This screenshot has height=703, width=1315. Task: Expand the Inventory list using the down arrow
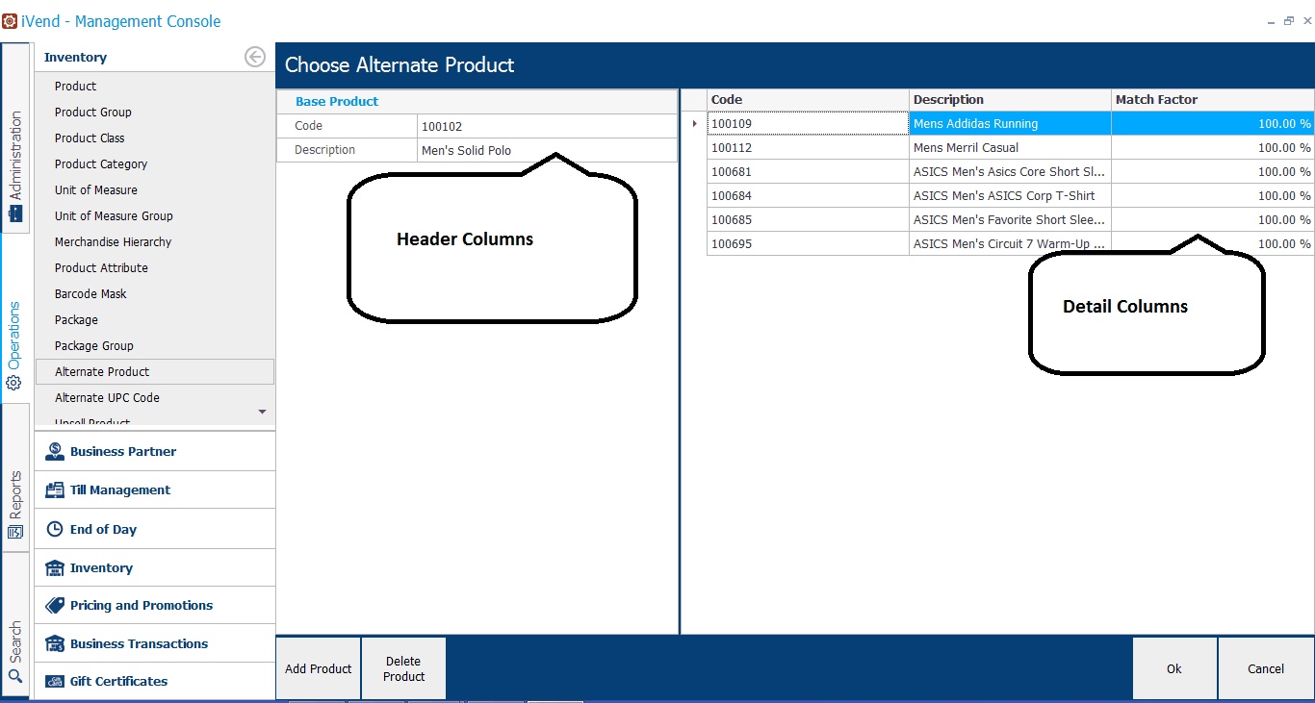click(262, 412)
